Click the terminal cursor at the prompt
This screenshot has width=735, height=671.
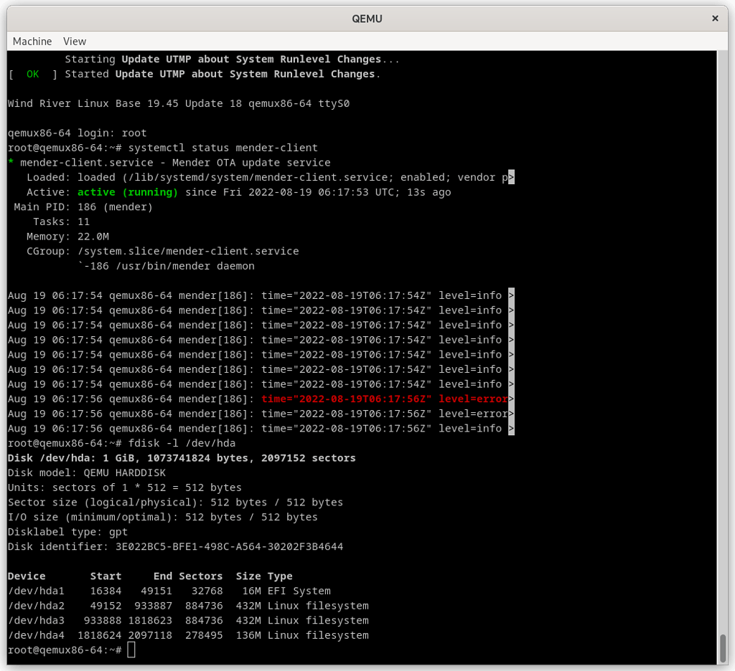[133, 649]
